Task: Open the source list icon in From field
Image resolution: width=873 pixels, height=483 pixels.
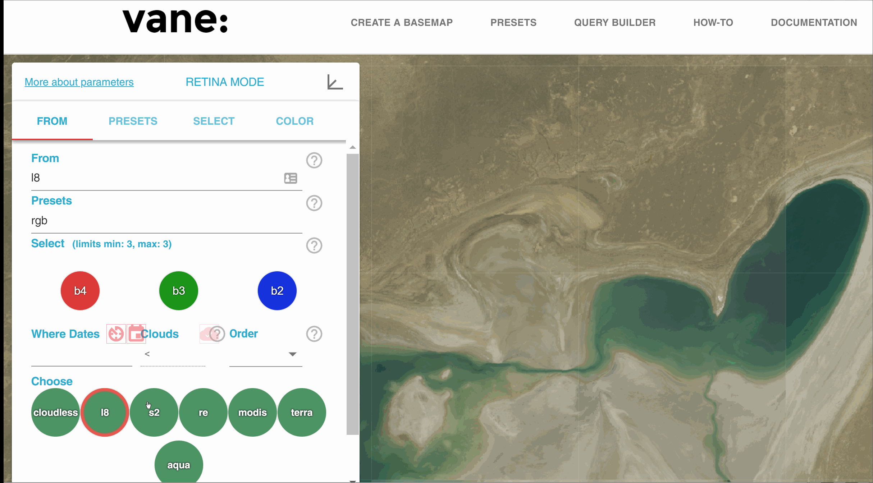Action: pyautogui.click(x=291, y=178)
